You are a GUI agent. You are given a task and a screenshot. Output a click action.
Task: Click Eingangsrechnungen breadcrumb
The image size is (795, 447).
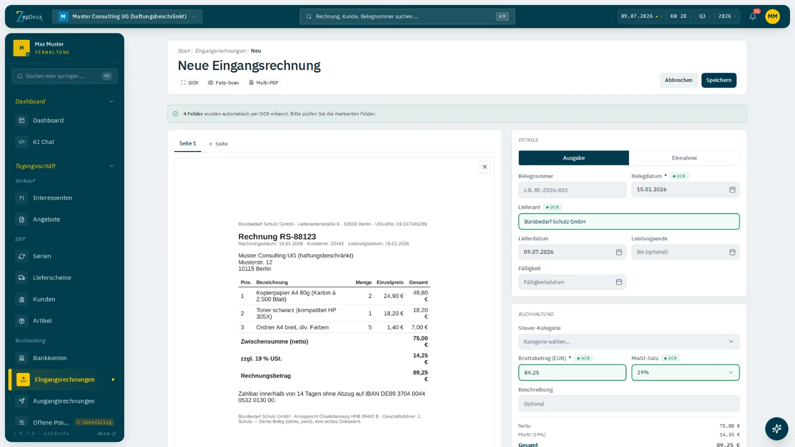click(x=220, y=51)
